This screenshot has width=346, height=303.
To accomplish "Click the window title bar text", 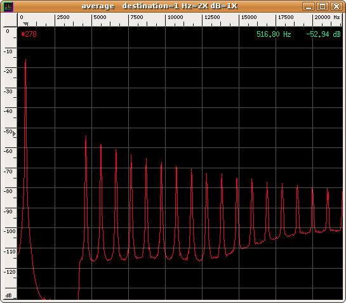I will pyautogui.click(x=159, y=6).
